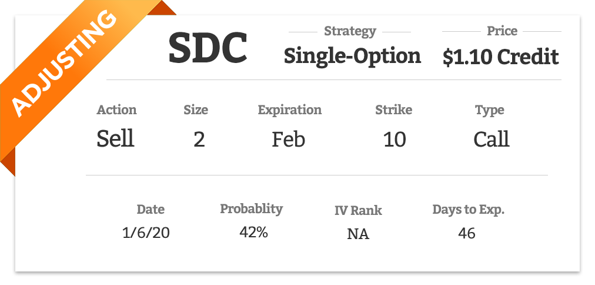Select the IV Rank NA value
The height and width of the screenshot is (285, 595).
(358, 234)
